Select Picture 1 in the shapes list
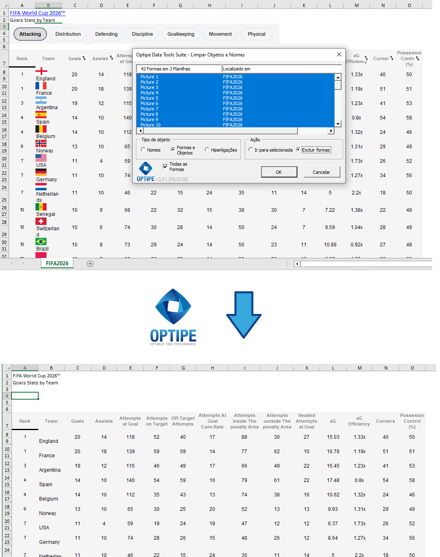 point(235,77)
